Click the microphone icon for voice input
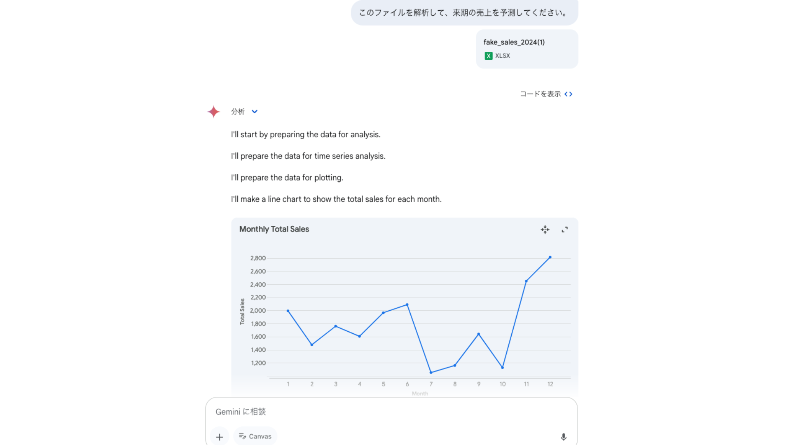791x445 pixels. (x=564, y=436)
